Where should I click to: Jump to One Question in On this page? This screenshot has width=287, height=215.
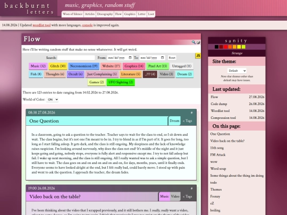[x=220, y=134]
